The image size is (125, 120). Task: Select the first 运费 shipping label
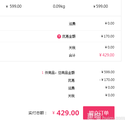click(72, 24)
